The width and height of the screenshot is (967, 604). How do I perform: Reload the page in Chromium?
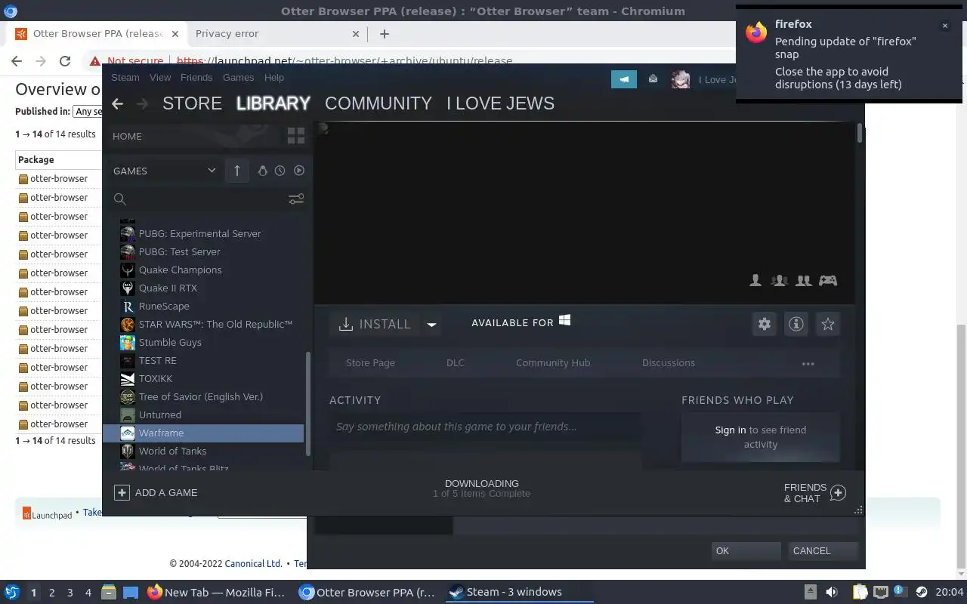pos(65,61)
